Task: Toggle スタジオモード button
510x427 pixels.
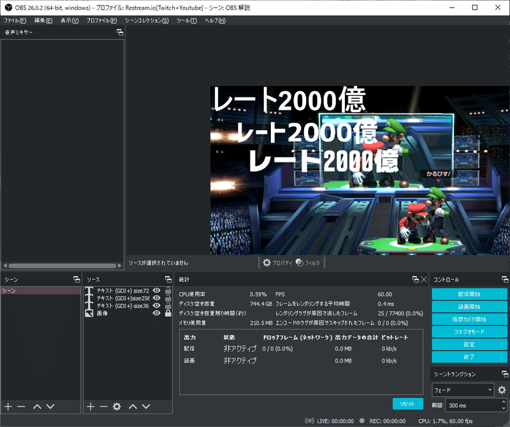Action: click(469, 331)
